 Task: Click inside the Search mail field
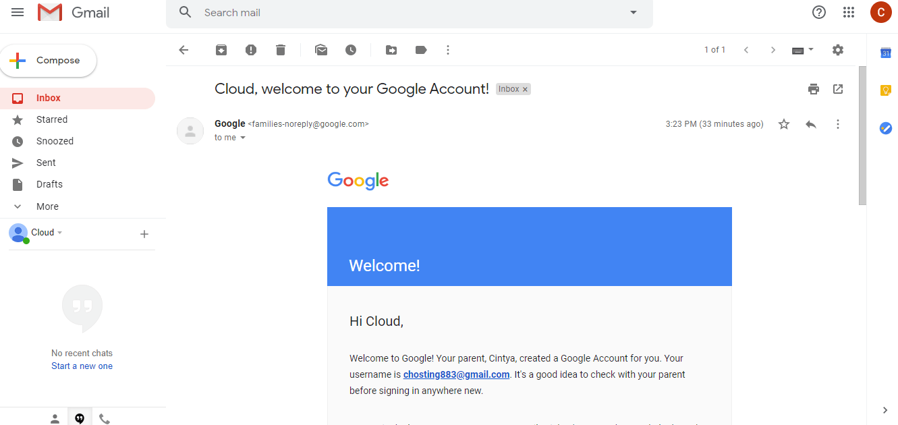tap(405, 13)
